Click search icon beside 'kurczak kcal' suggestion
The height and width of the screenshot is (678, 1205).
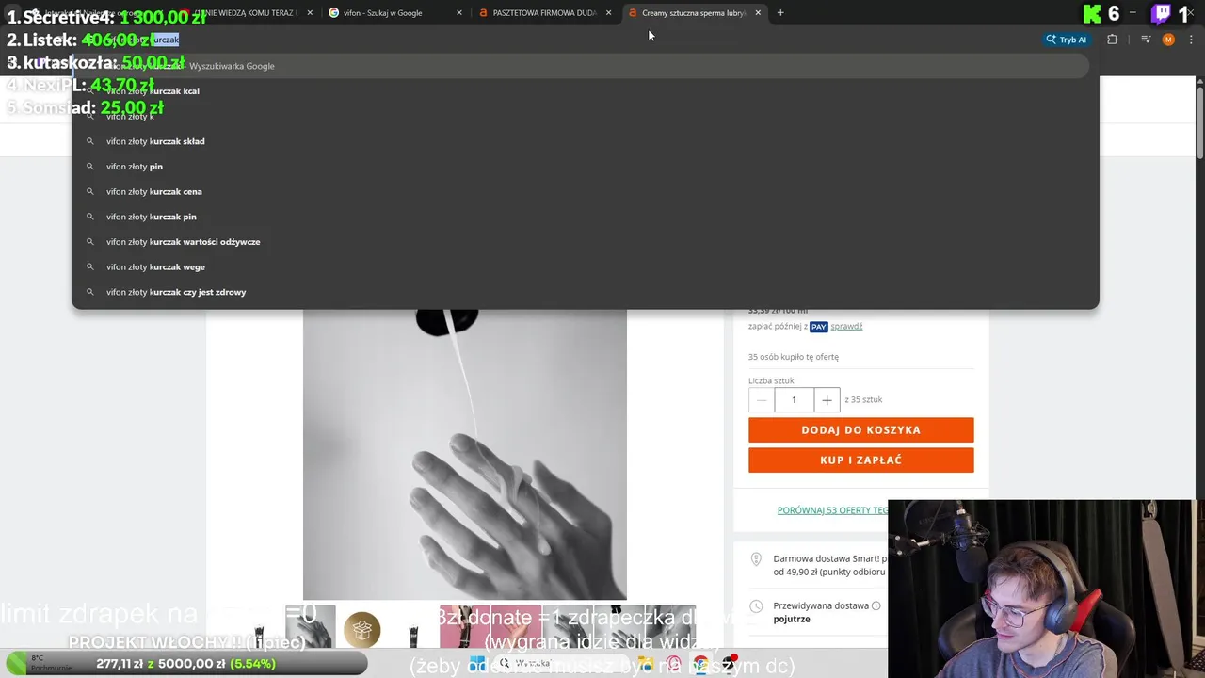[x=90, y=91]
